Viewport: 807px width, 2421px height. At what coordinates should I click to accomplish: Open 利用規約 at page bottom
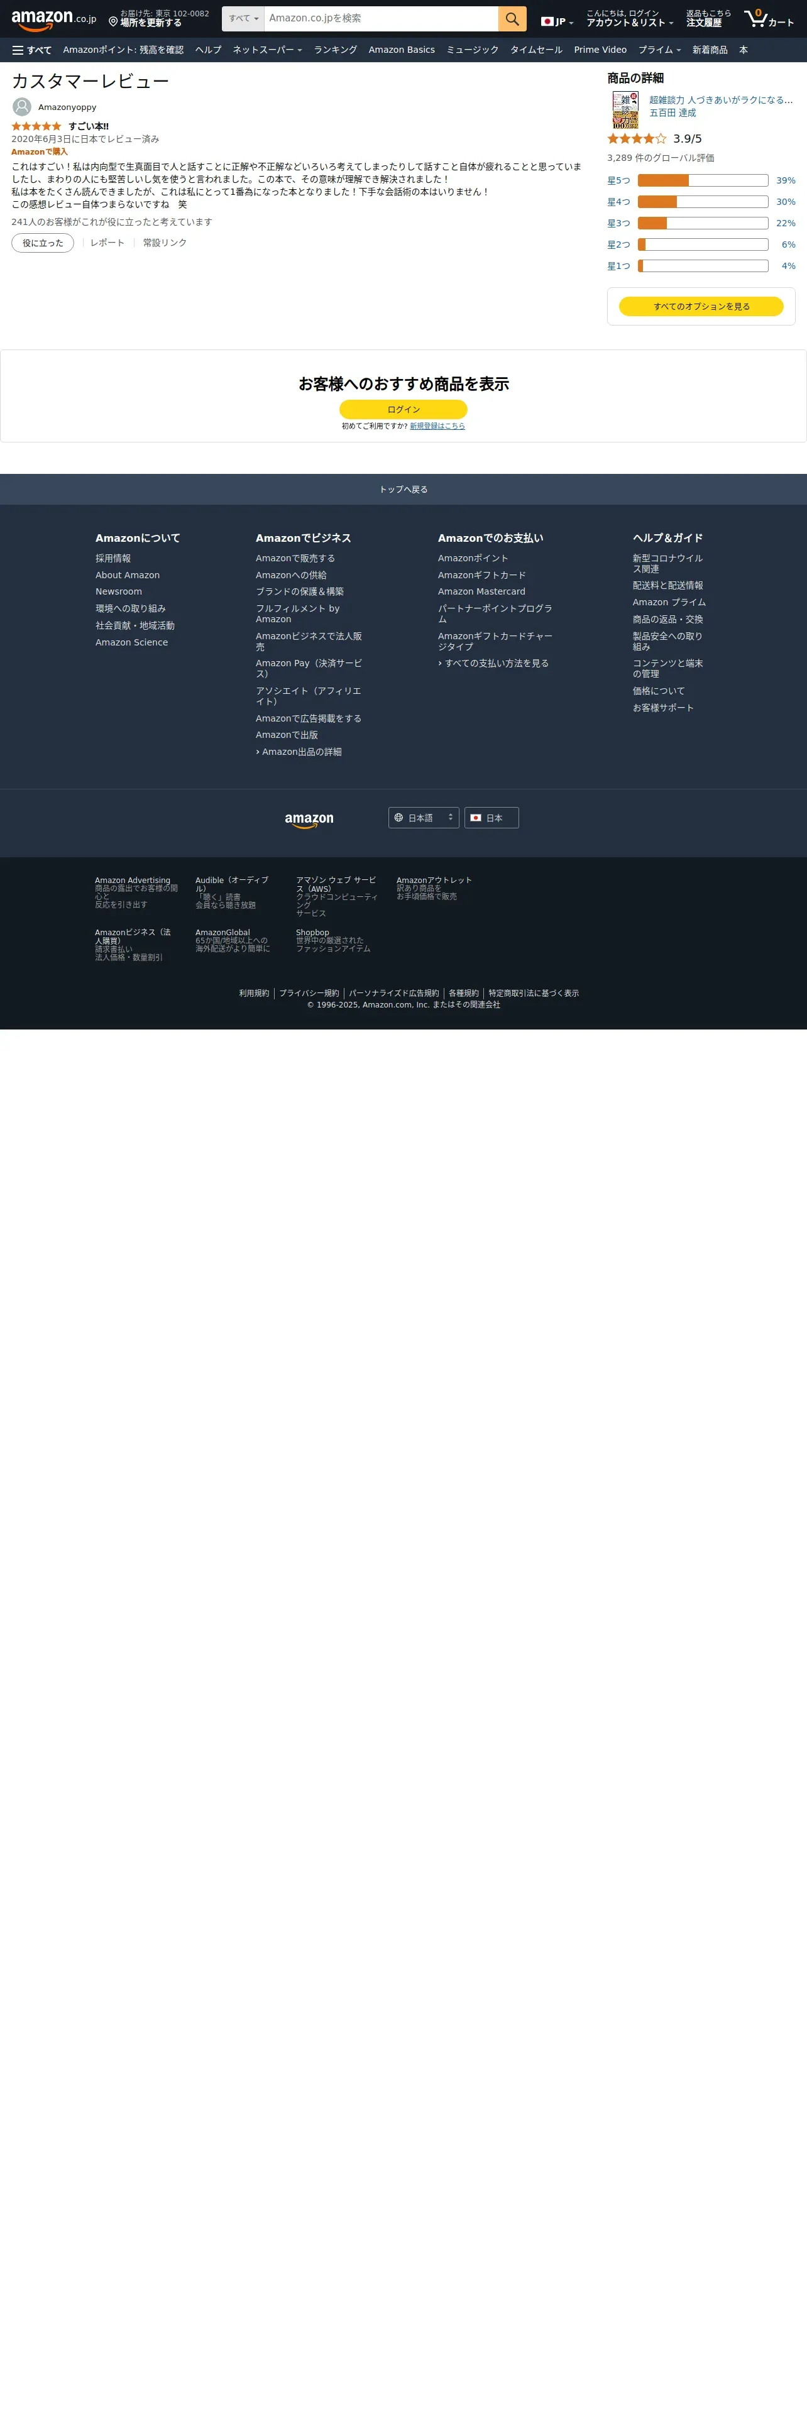click(x=254, y=994)
